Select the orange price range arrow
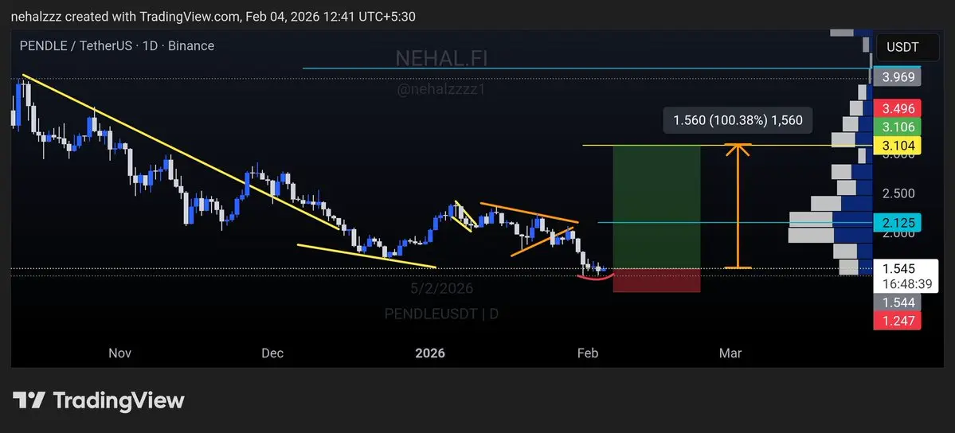 738,206
